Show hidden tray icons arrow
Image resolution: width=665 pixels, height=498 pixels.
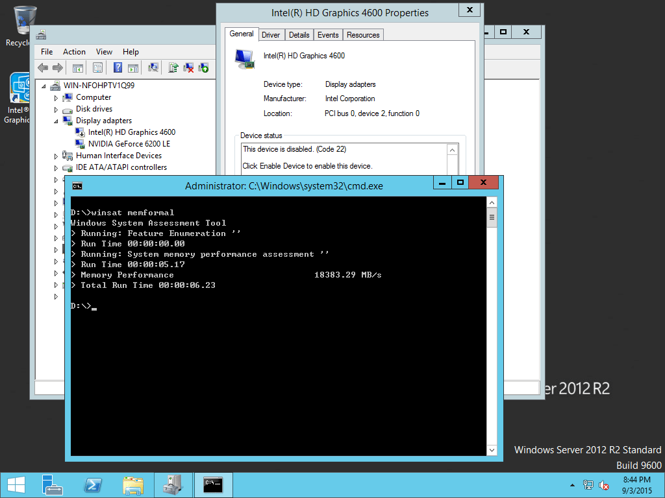572,485
